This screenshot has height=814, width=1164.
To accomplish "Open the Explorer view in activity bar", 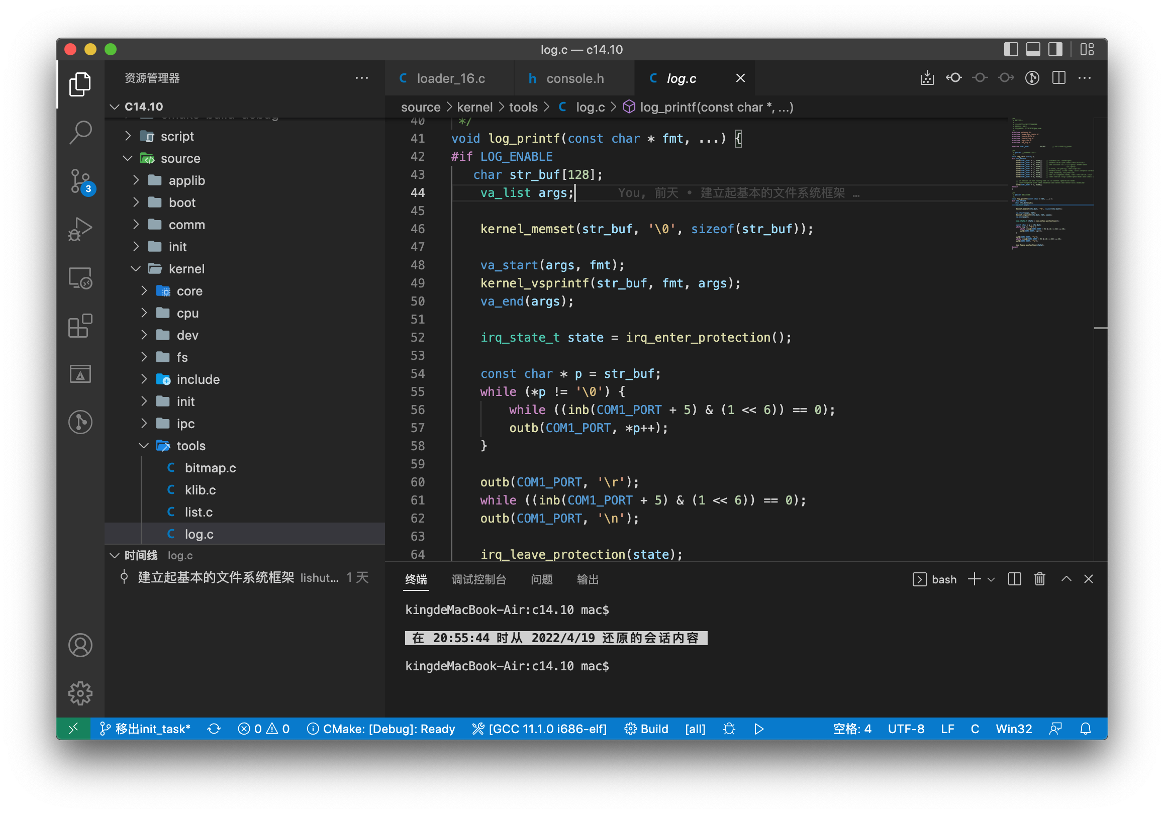I will click(x=80, y=84).
